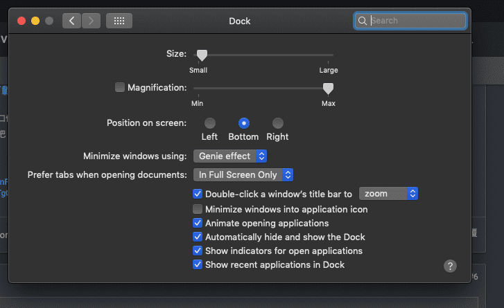Choose Bottom dock position radio button

[x=243, y=123]
